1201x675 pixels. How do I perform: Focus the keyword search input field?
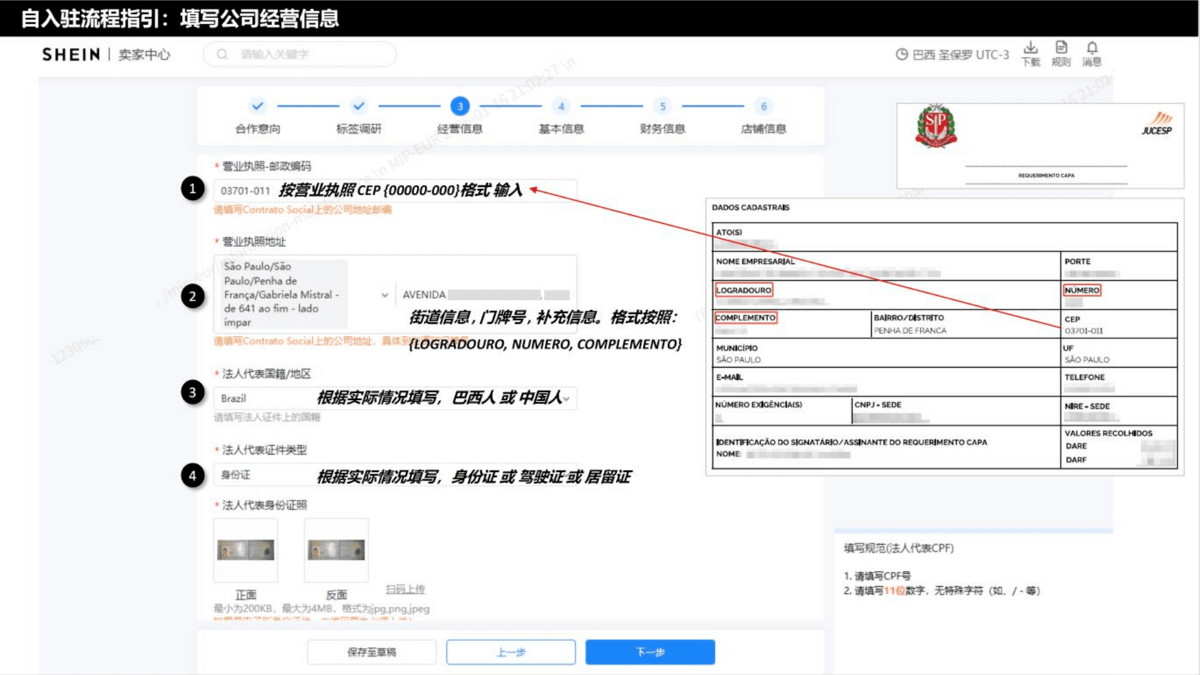(x=300, y=54)
